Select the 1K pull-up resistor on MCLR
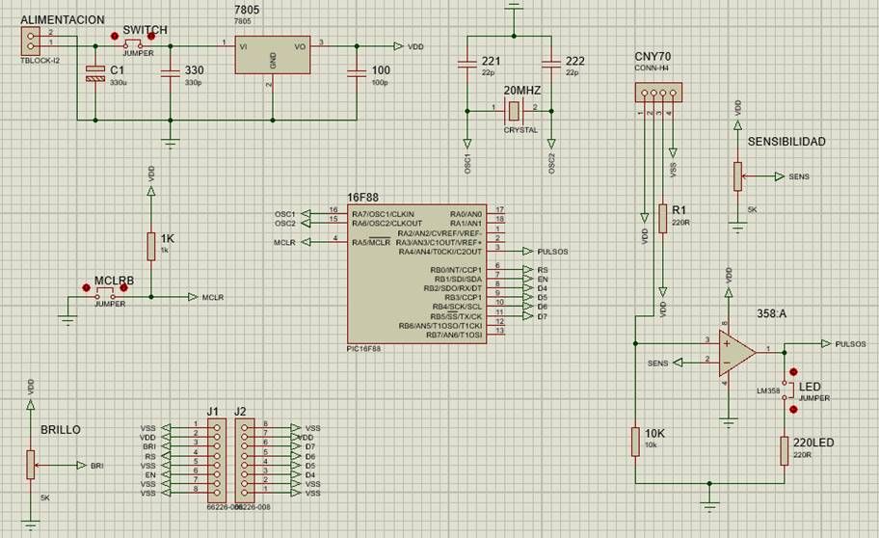The image size is (879, 538). pyautogui.click(x=150, y=246)
